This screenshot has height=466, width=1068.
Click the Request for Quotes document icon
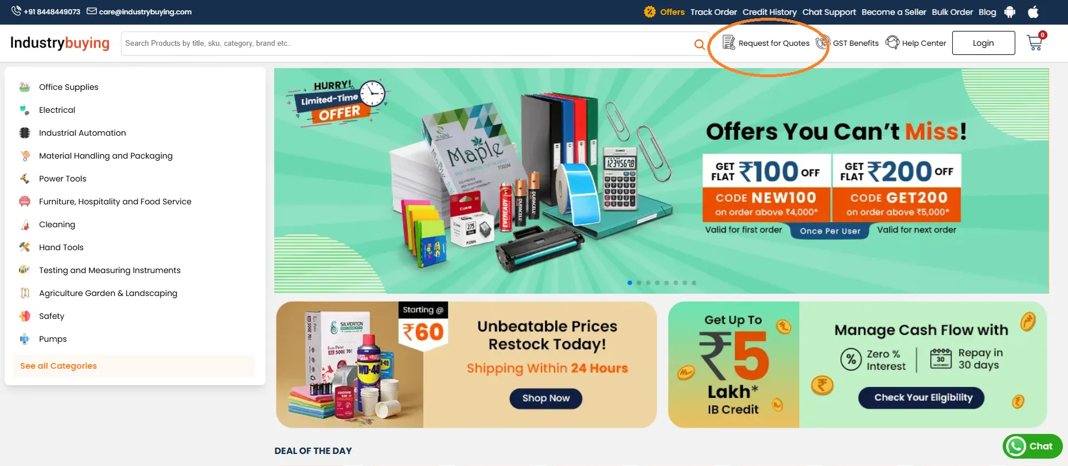click(728, 42)
